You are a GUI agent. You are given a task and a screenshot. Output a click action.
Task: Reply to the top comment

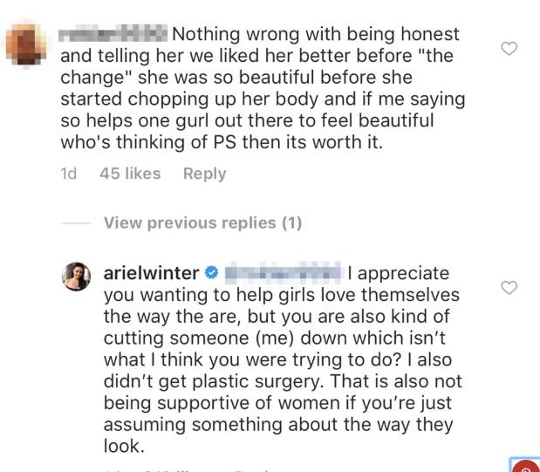(x=204, y=174)
